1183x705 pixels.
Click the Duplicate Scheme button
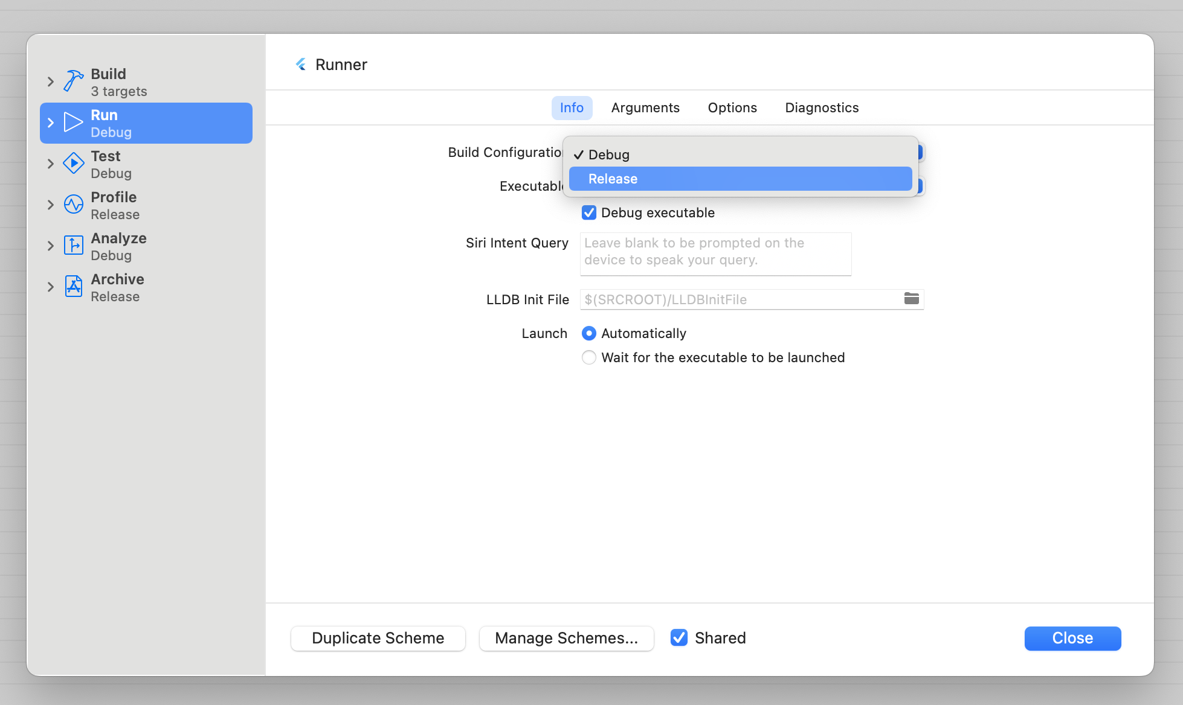[x=378, y=638]
